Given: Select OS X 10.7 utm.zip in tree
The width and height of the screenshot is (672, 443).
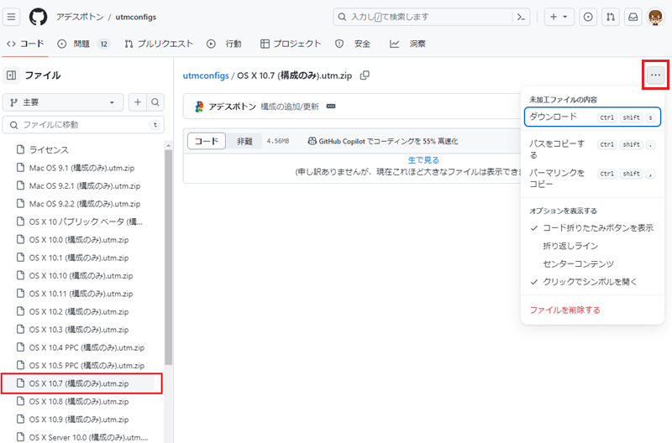Looking at the screenshot, I should (x=78, y=383).
